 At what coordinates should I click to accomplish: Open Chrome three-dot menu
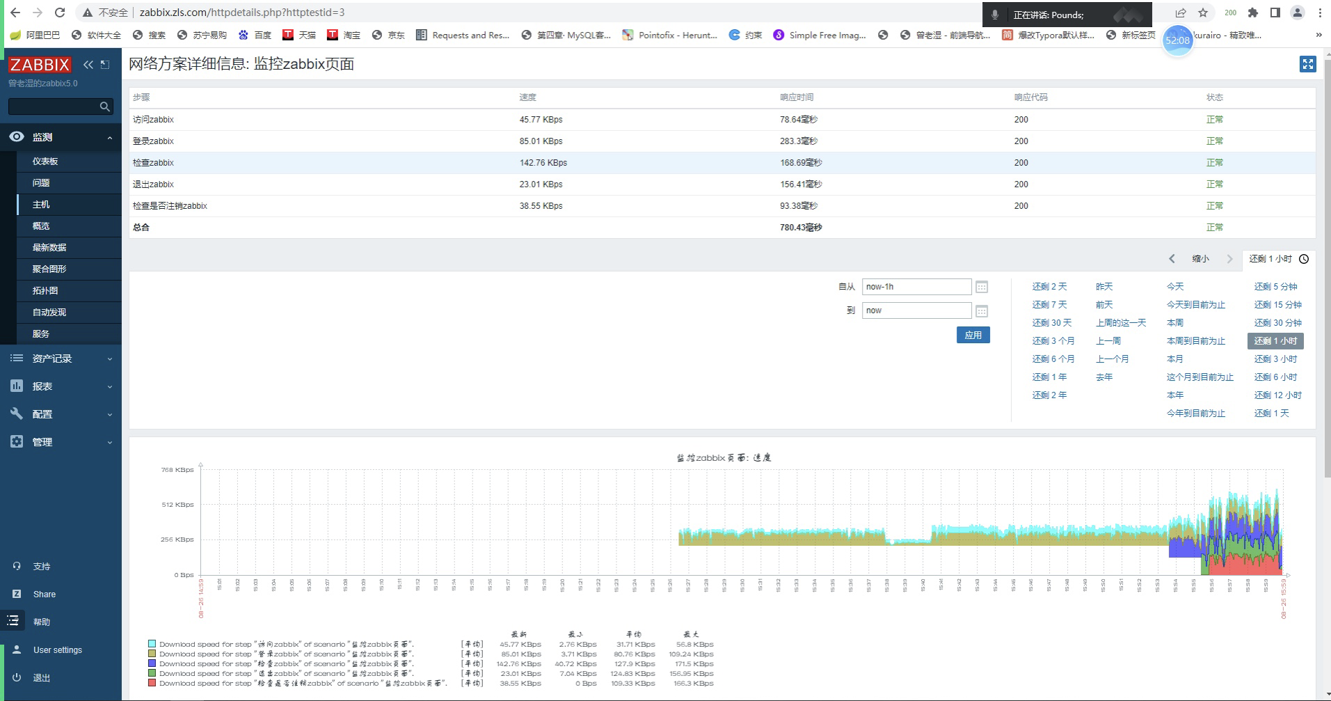tap(1320, 13)
